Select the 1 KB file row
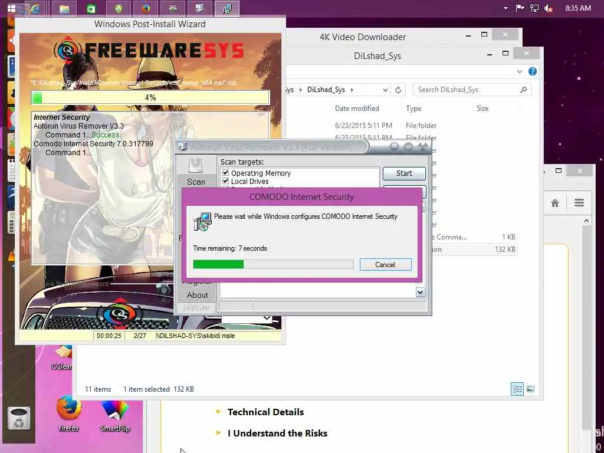604x453 pixels. (x=474, y=237)
